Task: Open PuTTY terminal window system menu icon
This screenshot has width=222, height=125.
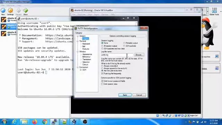Action: pos(19,19)
